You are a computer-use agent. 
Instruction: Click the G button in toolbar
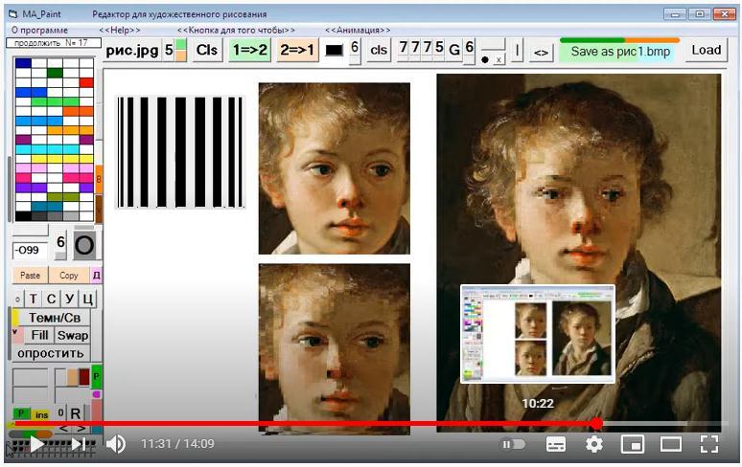[453, 50]
